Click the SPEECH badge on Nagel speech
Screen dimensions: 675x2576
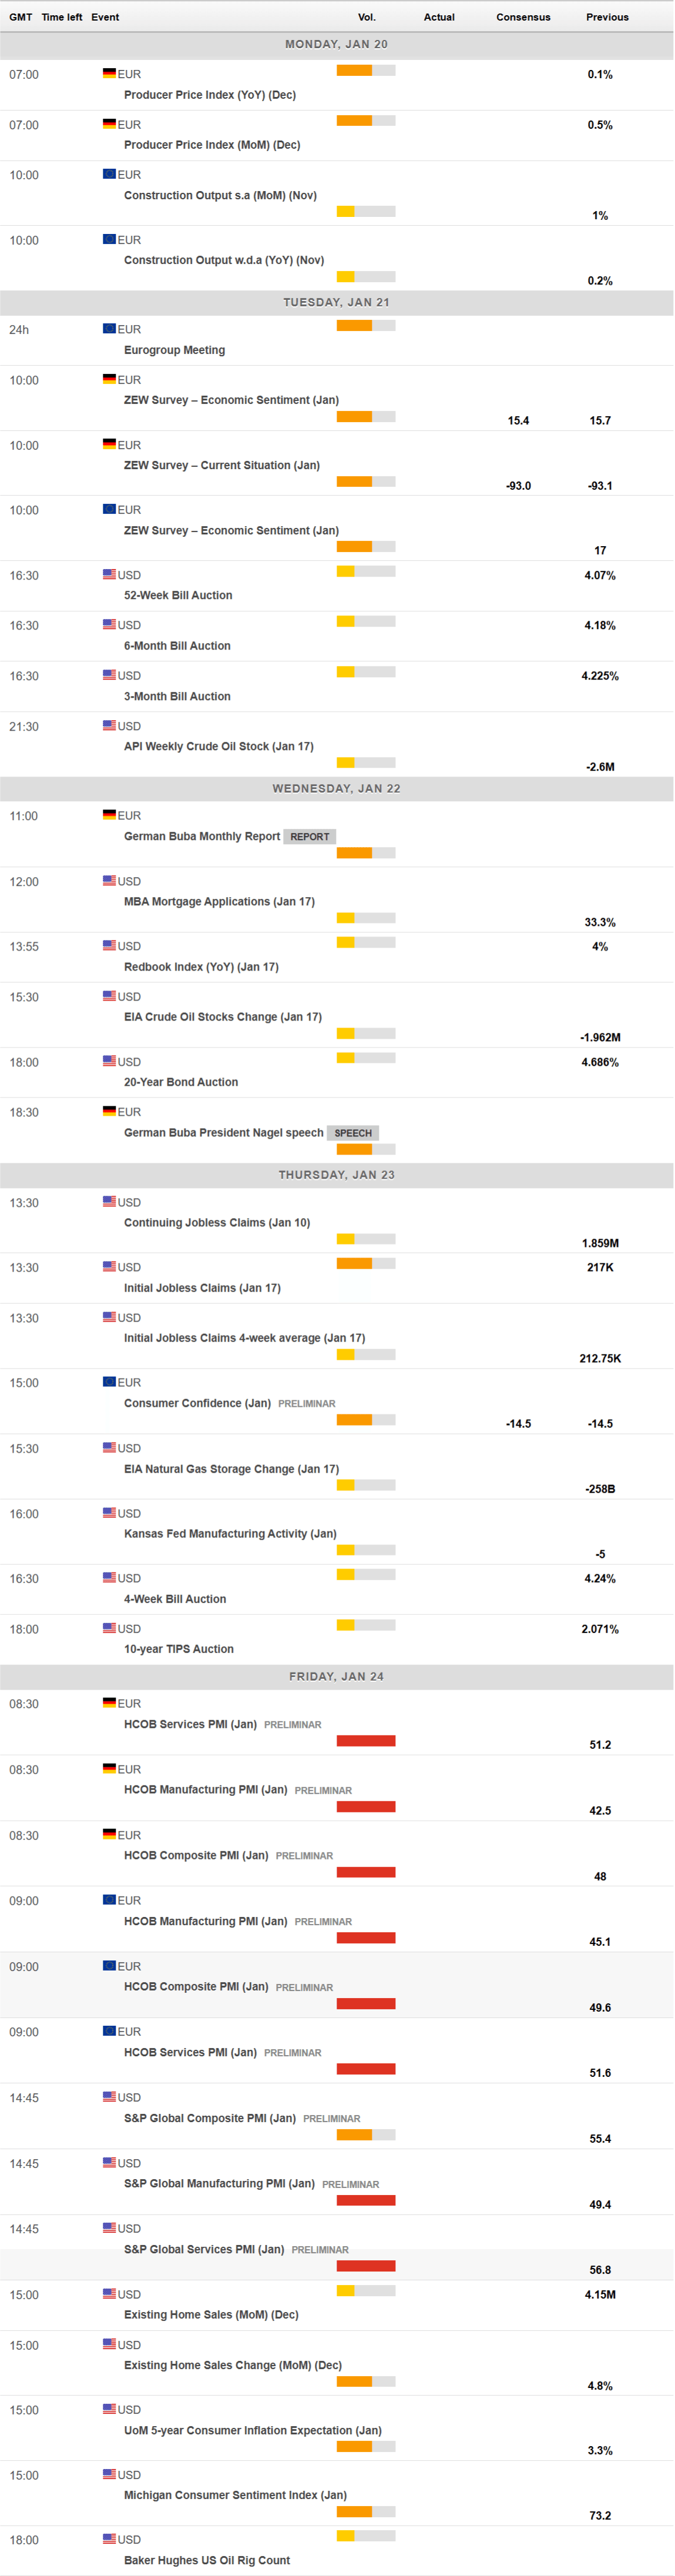(x=353, y=1133)
